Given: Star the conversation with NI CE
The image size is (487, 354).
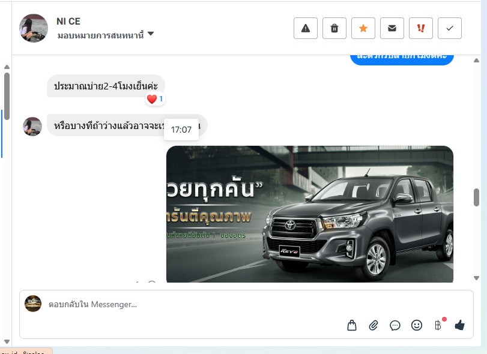Looking at the screenshot, I should click(363, 28).
